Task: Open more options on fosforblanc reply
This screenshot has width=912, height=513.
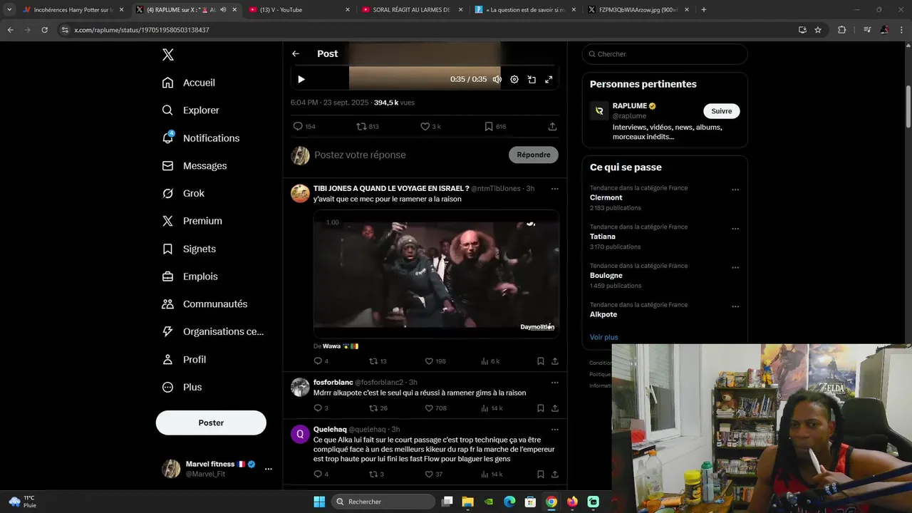Action: [554, 382]
